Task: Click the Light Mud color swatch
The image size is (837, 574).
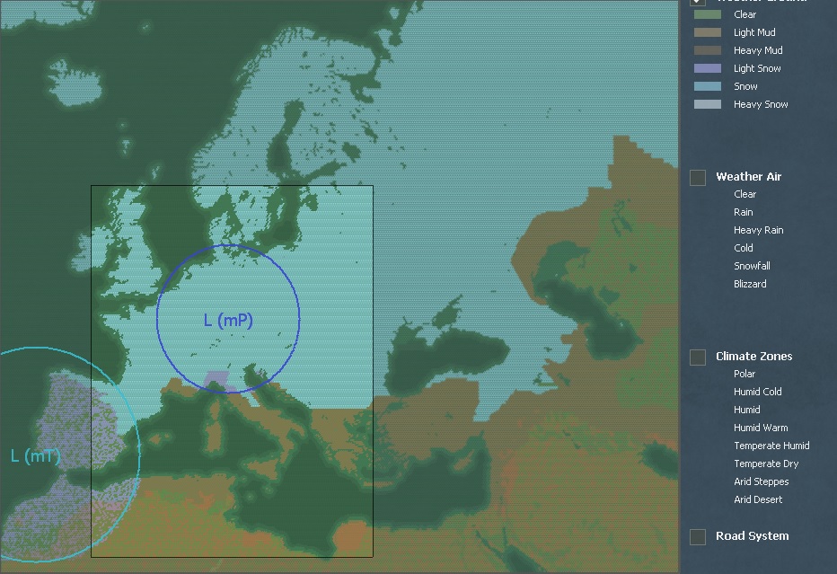Action: (708, 32)
